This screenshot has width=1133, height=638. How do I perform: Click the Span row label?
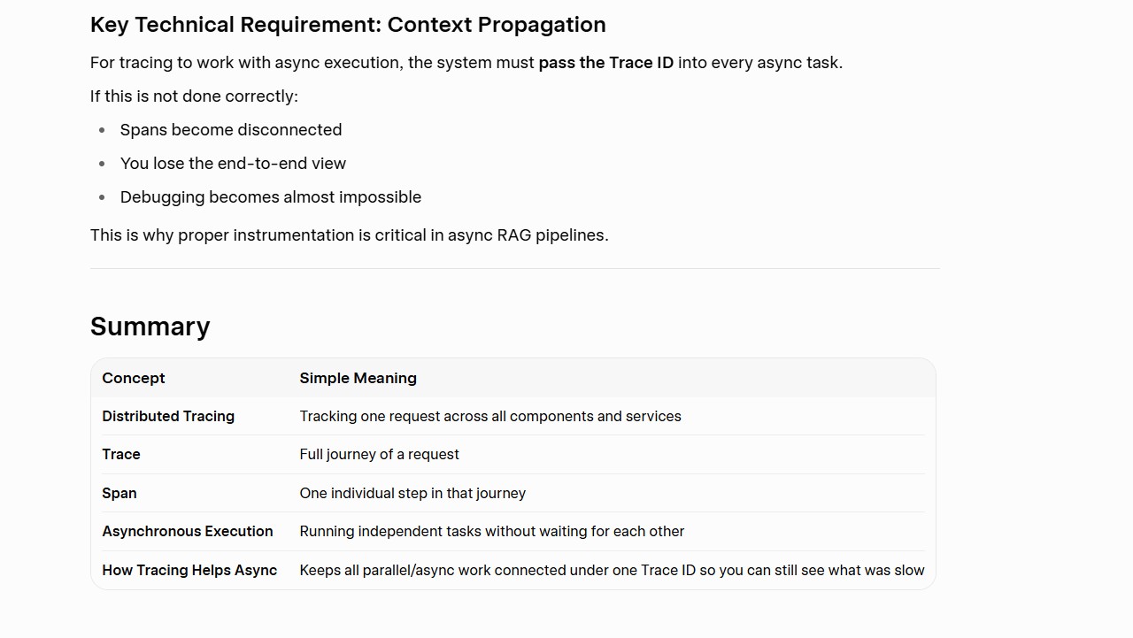coord(119,493)
